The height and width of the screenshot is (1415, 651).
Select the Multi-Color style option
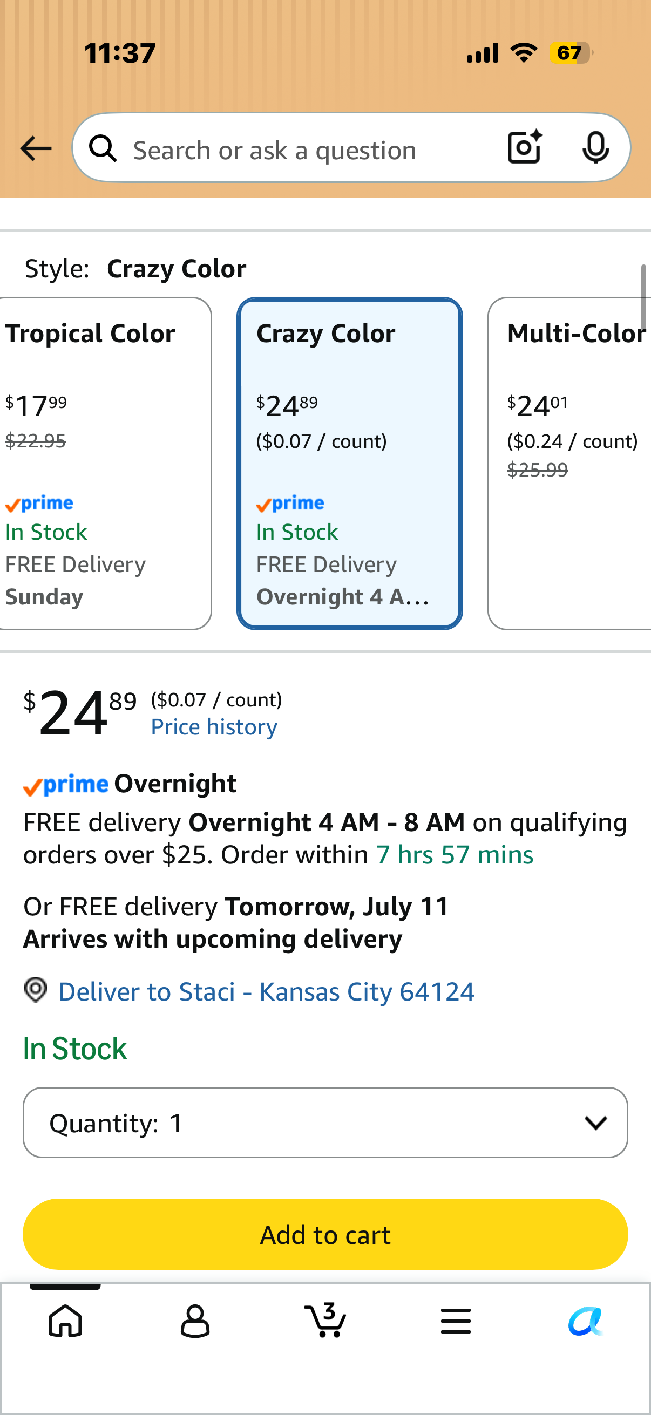click(569, 464)
